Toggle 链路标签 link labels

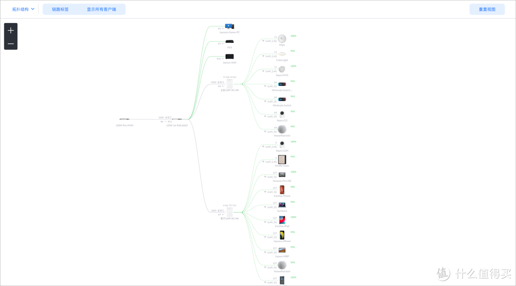pyautogui.click(x=60, y=9)
